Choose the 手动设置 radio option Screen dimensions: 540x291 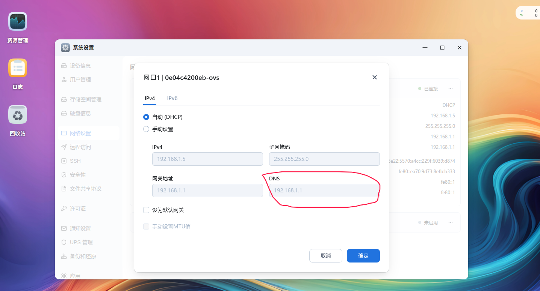click(146, 129)
